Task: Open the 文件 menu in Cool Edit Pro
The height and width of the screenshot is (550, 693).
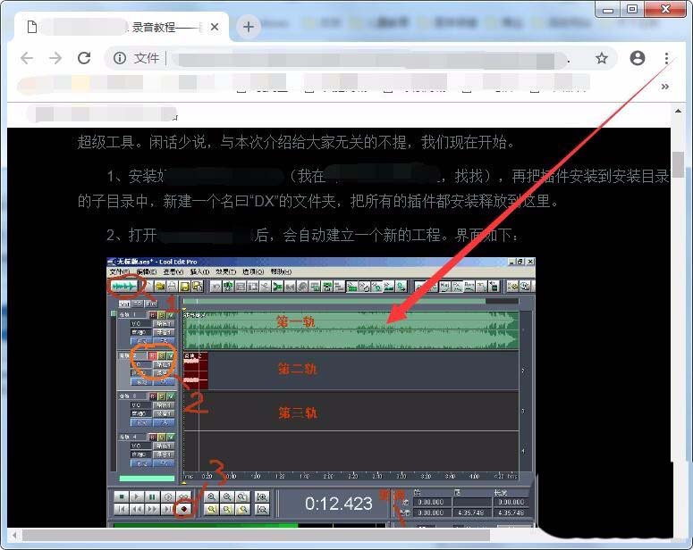Action: (x=119, y=271)
